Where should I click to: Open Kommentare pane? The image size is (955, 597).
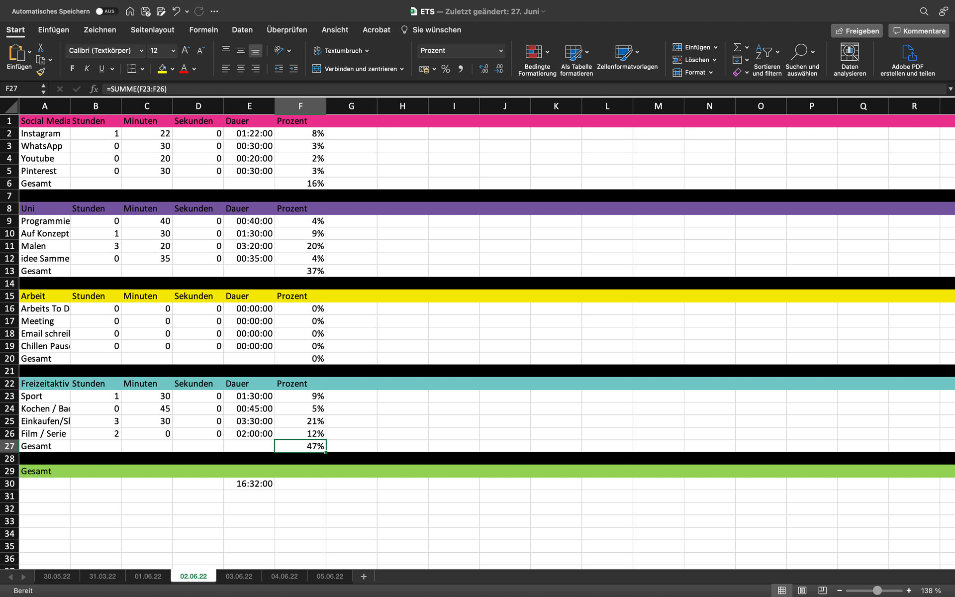click(x=919, y=31)
